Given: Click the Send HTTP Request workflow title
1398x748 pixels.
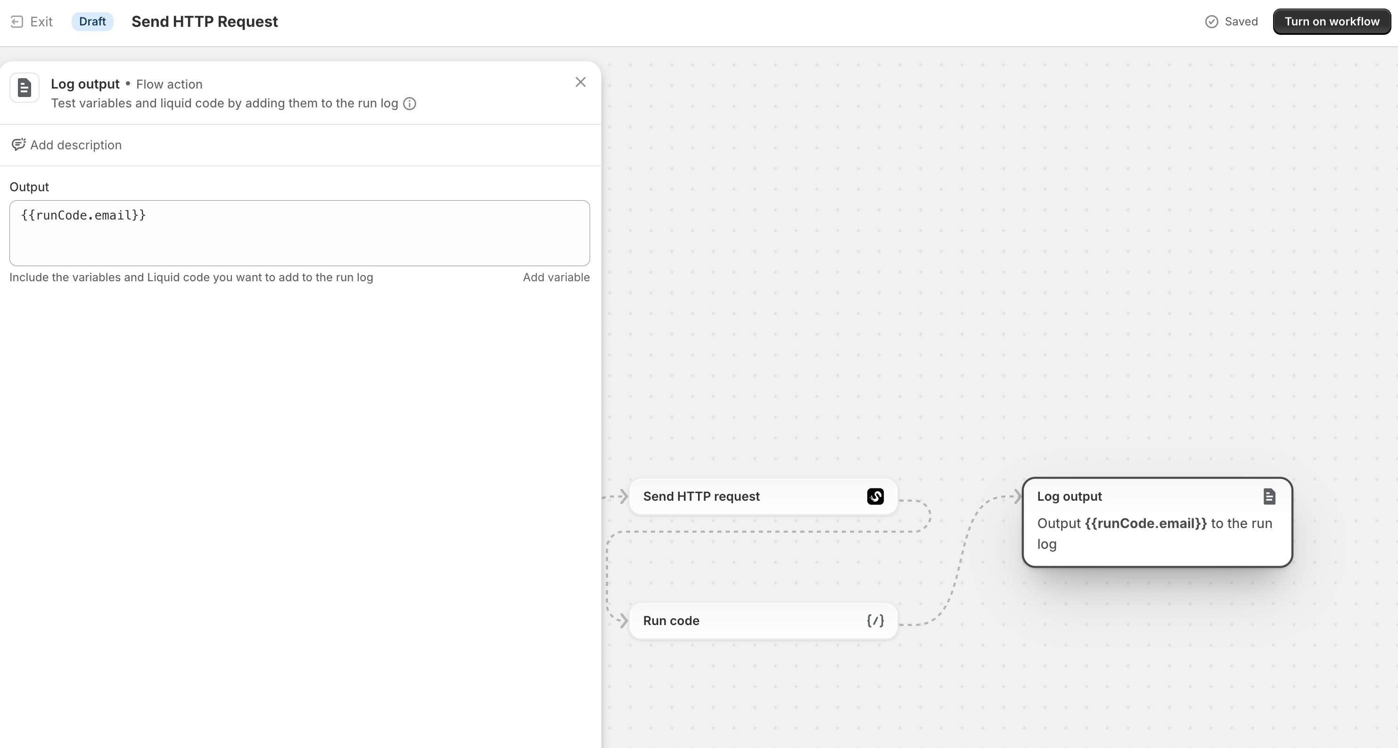Looking at the screenshot, I should click(205, 22).
